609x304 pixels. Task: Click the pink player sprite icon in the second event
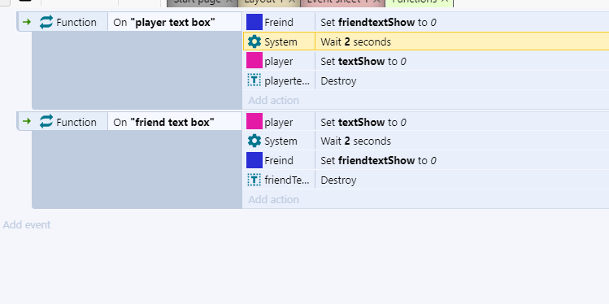coord(254,122)
